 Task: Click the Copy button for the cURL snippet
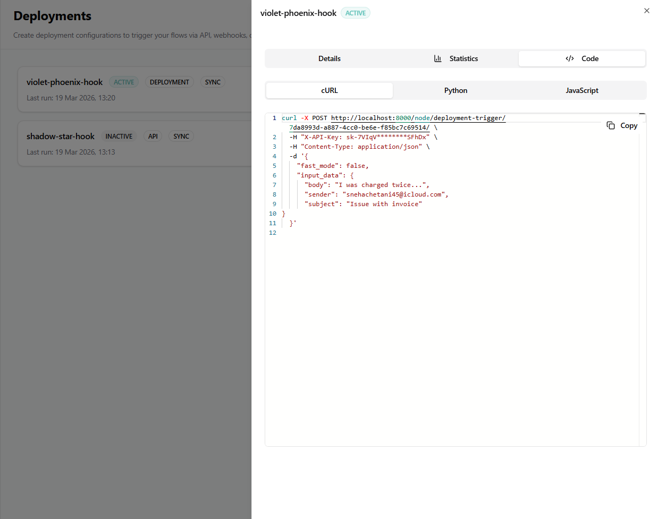pos(622,125)
